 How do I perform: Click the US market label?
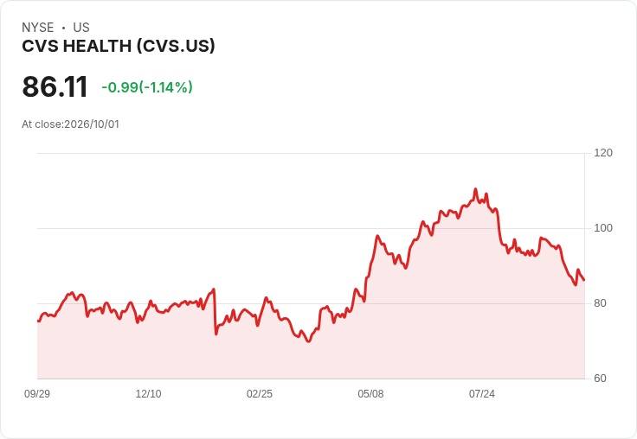coord(81,28)
